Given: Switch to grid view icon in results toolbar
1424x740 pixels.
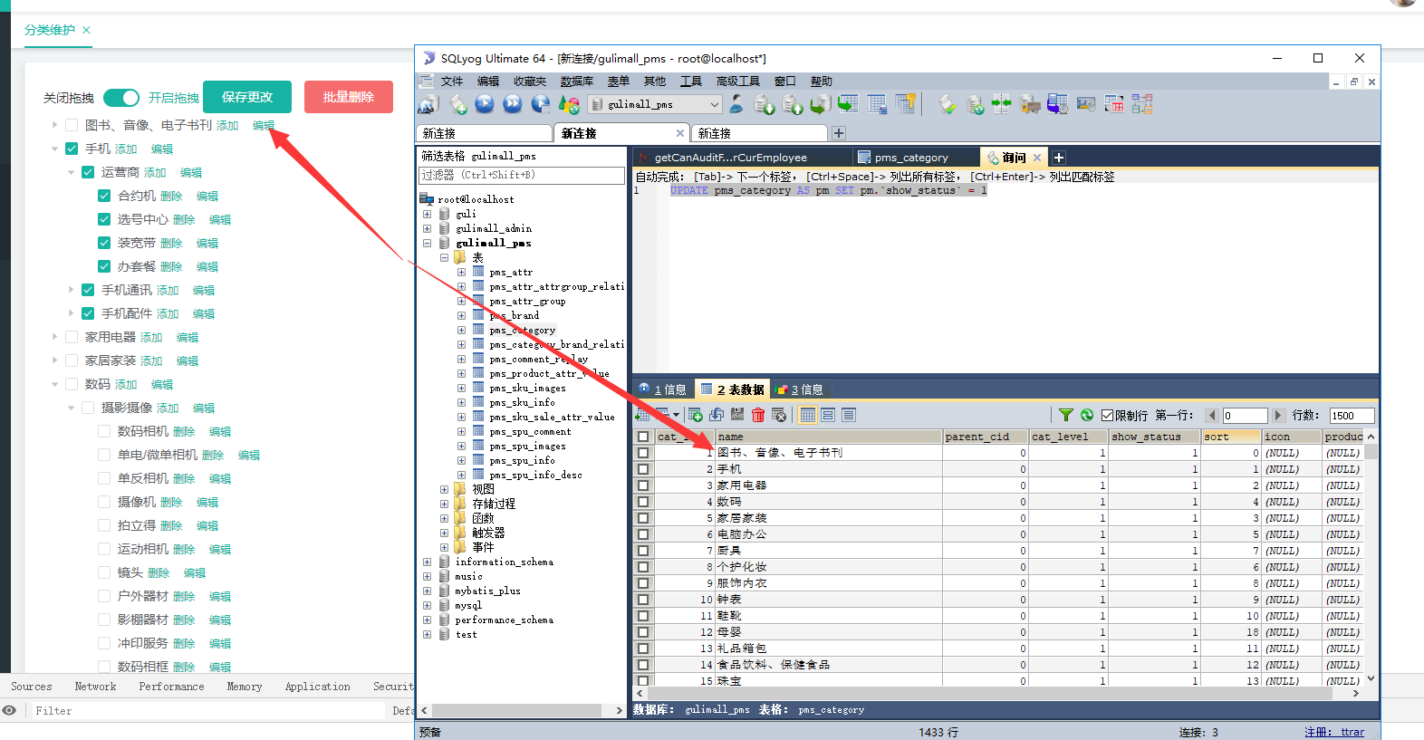Looking at the screenshot, I should [x=808, y=415].
